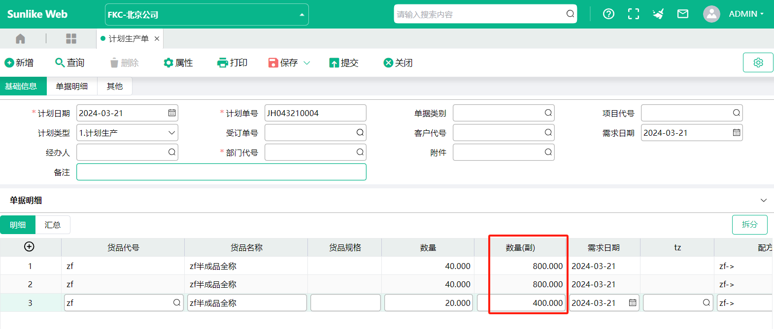This screenshot has height=329, width=774.
Task: Collapse the 单据明细 section
Action: 763,200
